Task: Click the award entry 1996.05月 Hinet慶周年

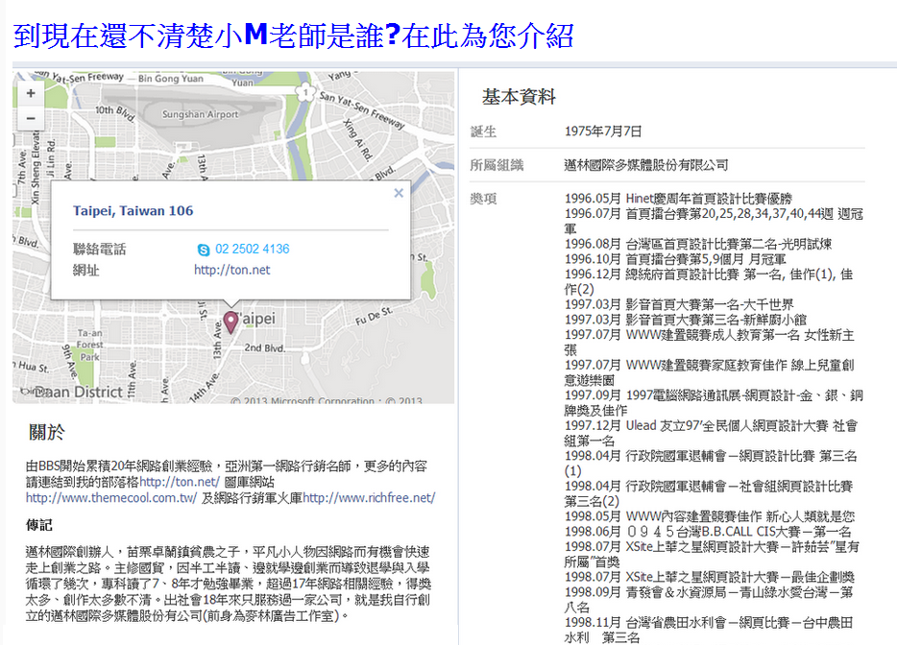Action: [678, 199]
